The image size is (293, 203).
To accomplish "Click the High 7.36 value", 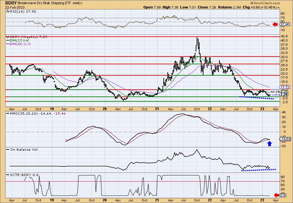I will 170,7.
